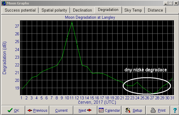
Task: Click the Current month button
Action: [x=61, y=110]
